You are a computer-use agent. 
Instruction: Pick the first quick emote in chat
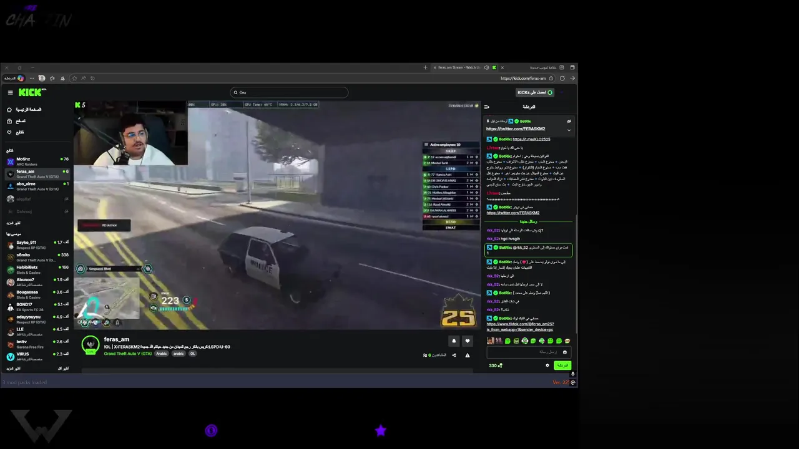tap(490, 341)
